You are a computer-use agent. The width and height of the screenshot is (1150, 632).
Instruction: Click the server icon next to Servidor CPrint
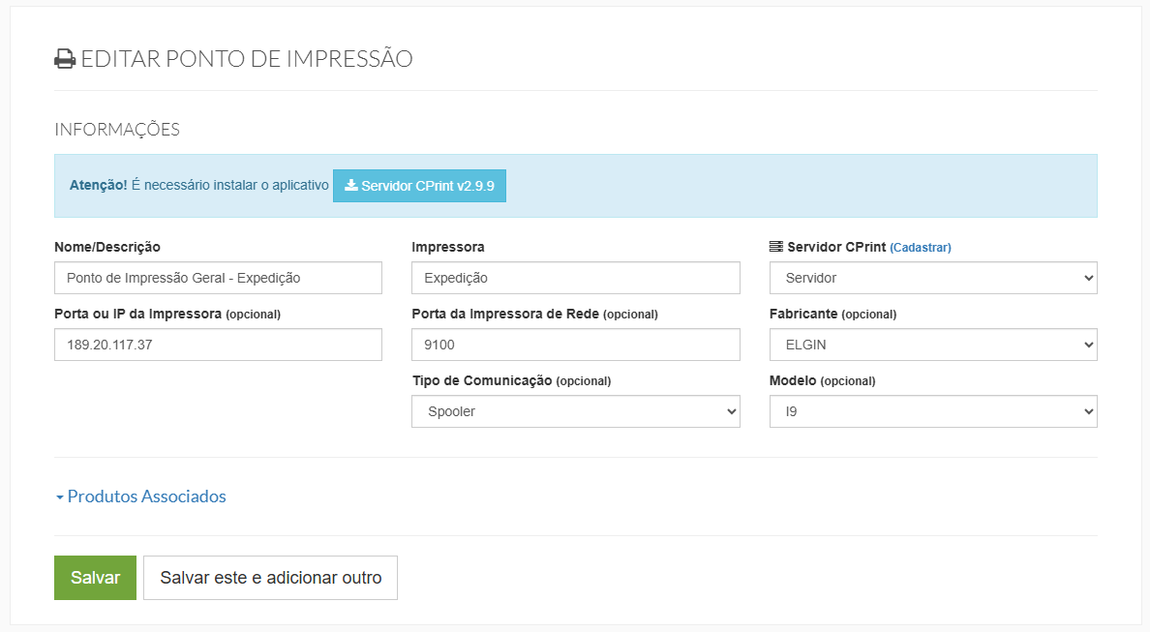[776, 247]
